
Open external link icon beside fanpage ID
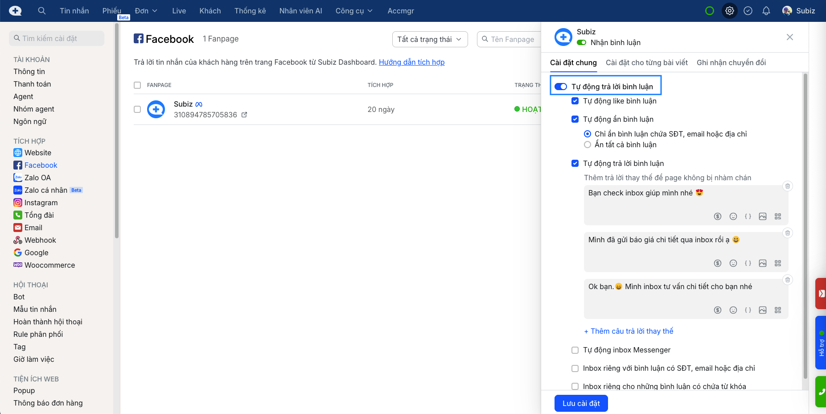[244, 115]
